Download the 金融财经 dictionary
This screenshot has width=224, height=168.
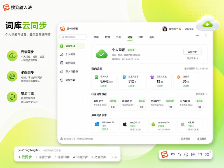[x=170, y=107]
